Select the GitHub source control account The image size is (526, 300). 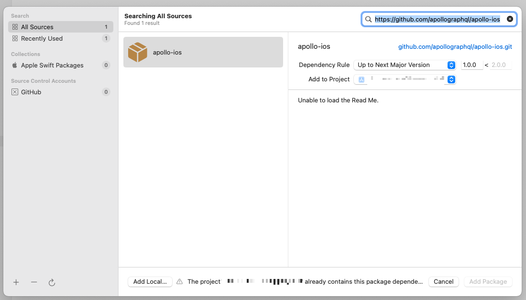60,92
